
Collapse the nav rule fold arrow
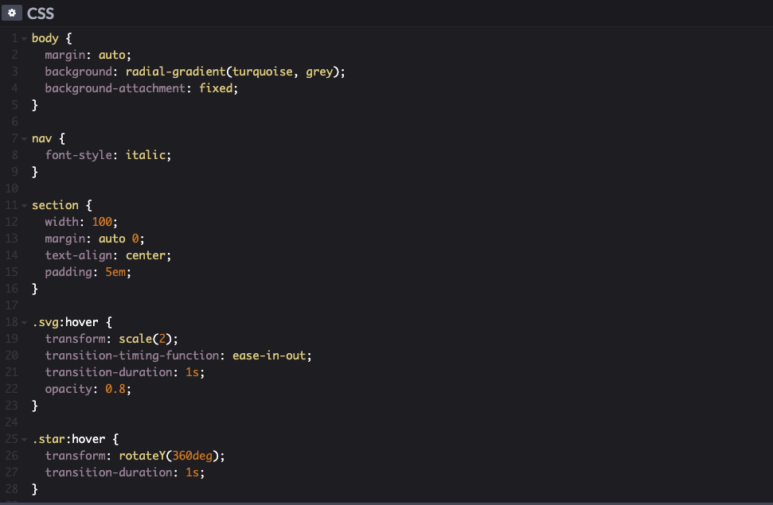click(23, 138)
